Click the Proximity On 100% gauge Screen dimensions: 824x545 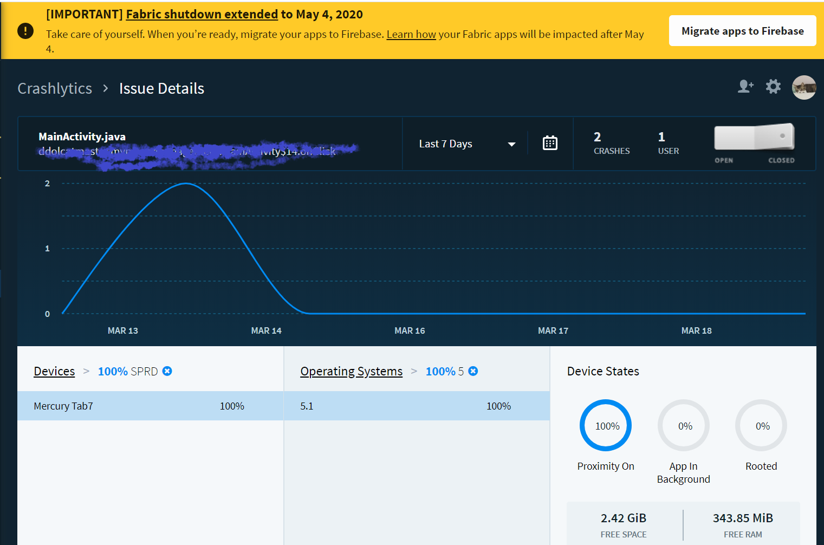pos(606,426)
